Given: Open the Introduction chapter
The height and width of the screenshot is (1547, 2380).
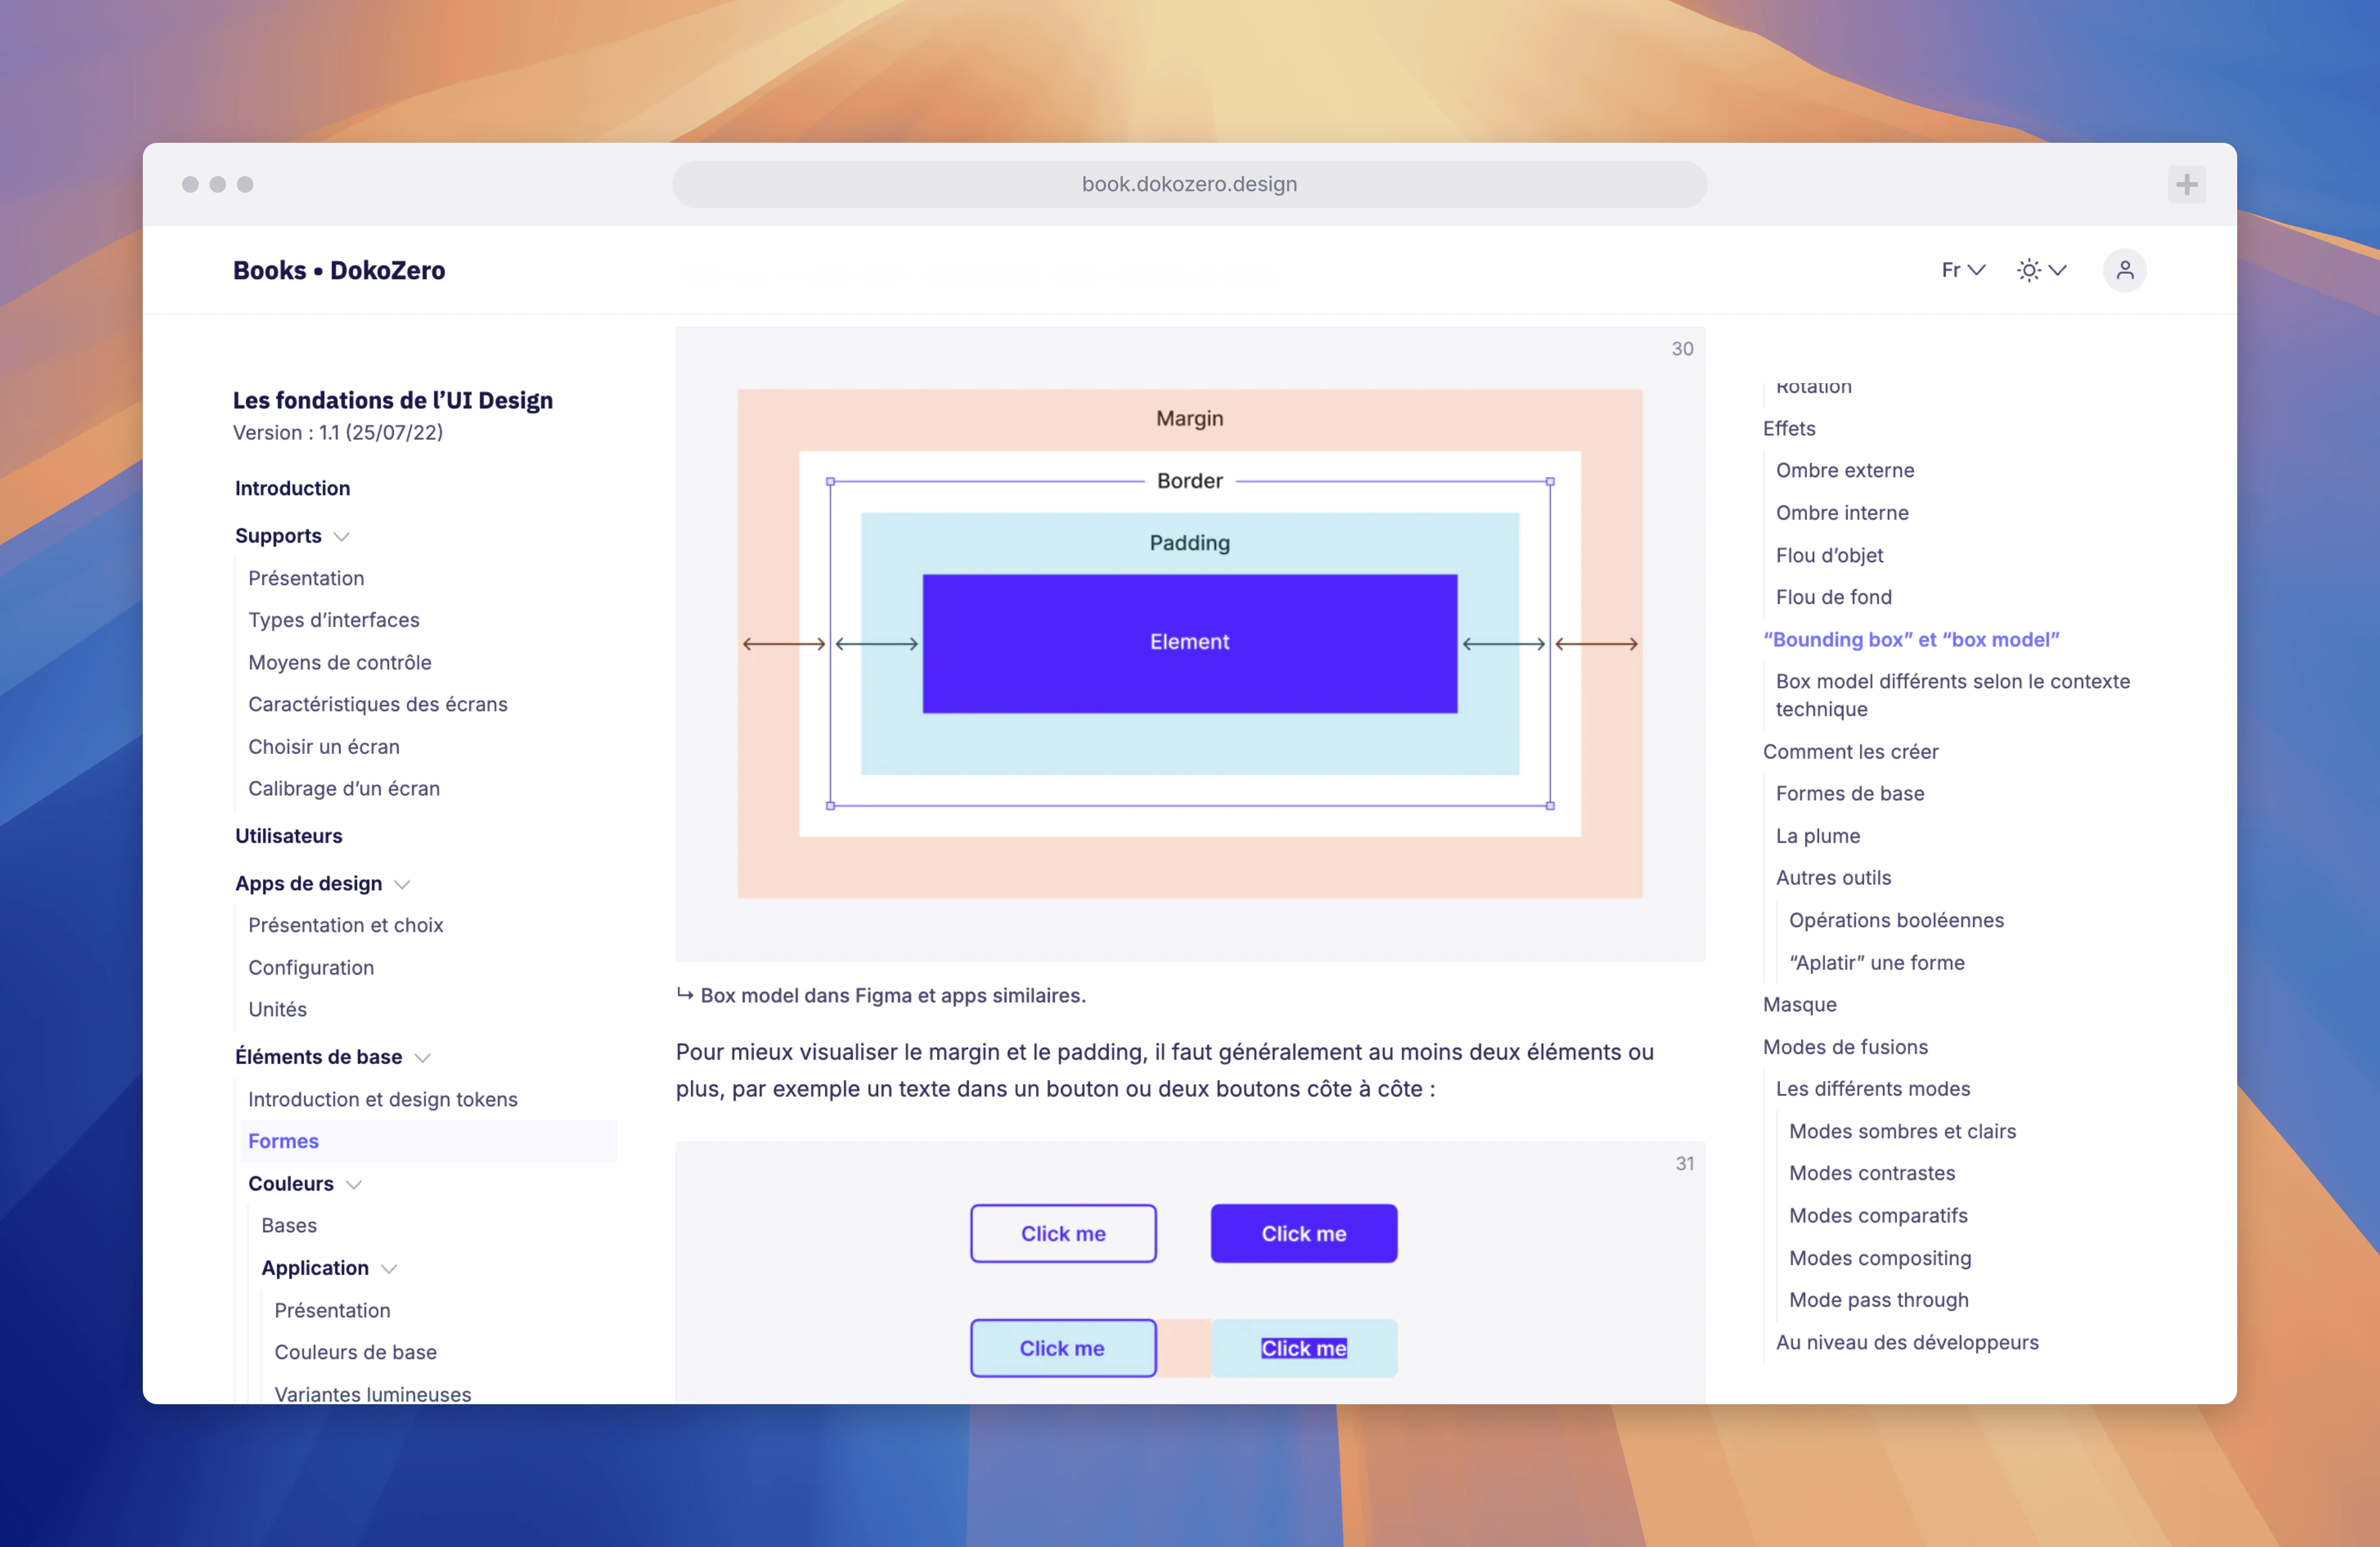Looking at the screenshot, I should [x=292, y=488].
